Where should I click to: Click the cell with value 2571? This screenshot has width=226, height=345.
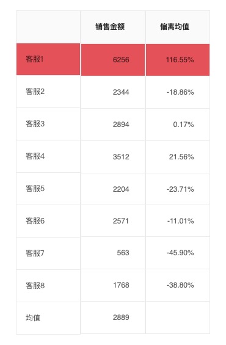[113, 220]
